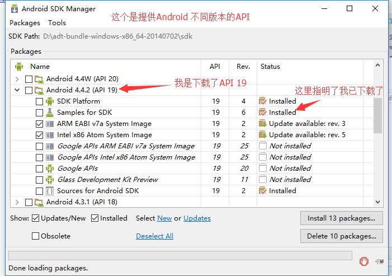This screenshot has width=392, height=276.
Task: Check the SDK Platform checkbox
Action: [39, 101]
